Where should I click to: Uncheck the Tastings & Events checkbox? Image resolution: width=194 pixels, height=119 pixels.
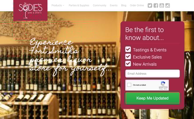coord(128,49)
